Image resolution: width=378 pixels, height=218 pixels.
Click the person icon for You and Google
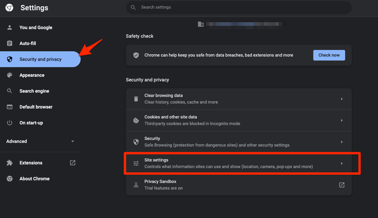(x=10, y=27)
